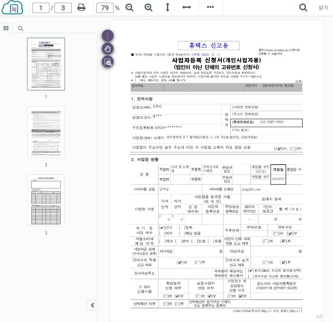The width and height of the screenshot is (333, 322).
Task: Activate the hand pan tool
Action: click(x=107, y=49)
